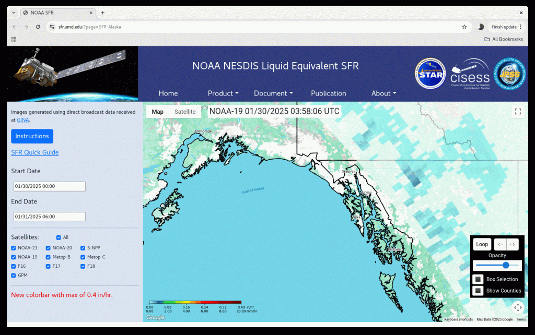Uncheck the NOAA-19 checkbox

pyautogui.click(x=13, y=257)
